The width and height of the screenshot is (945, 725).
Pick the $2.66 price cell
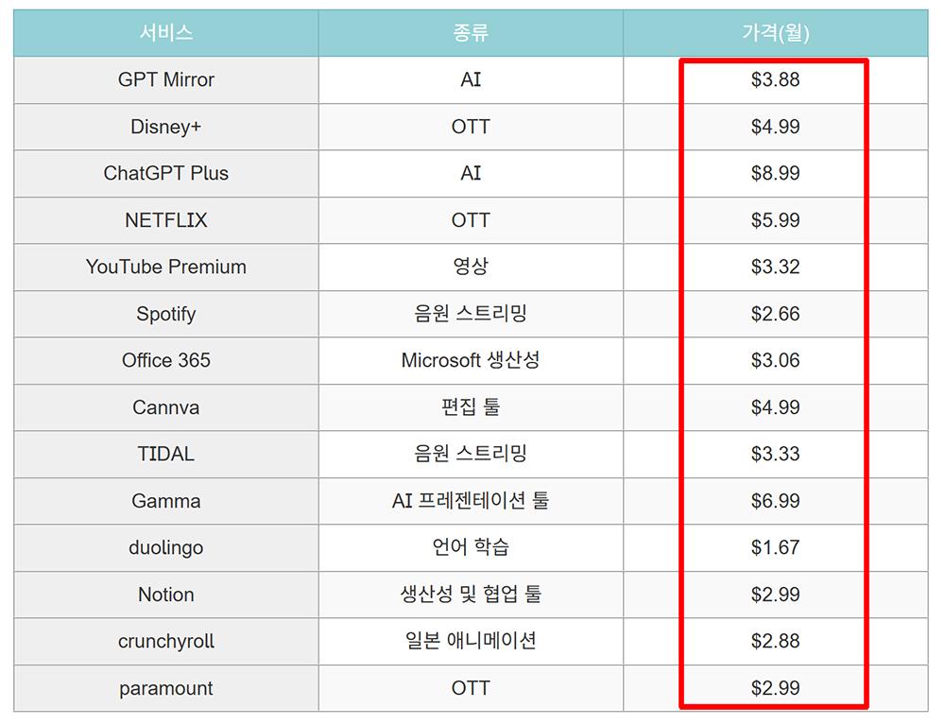tap(776, 314)
